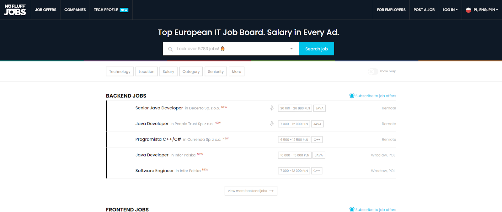
Task: Open Software Engineer at Infor Polska offer
Action: tap(251, 171)
